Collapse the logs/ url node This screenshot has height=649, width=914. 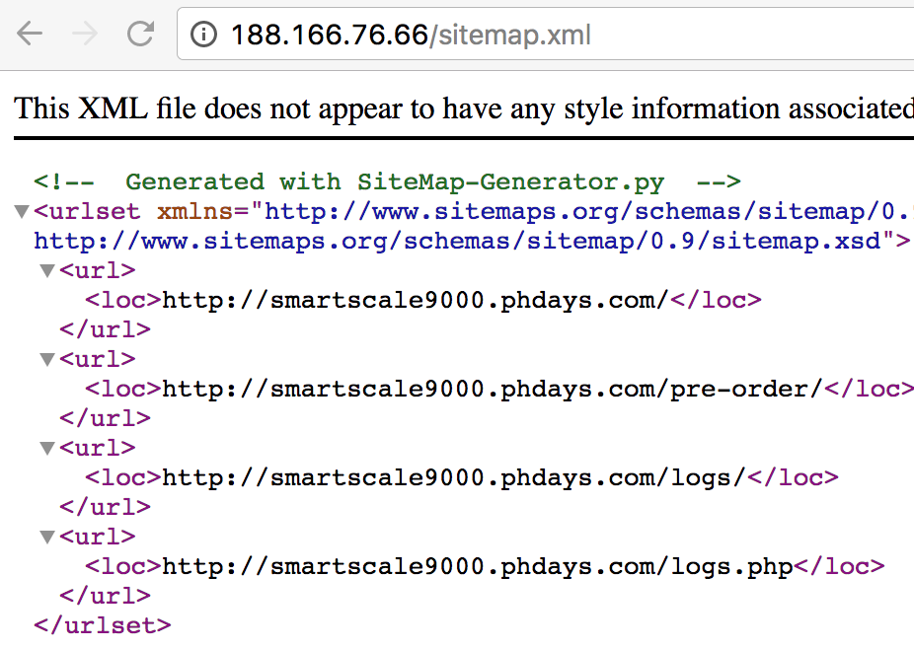tap(46, 448)
